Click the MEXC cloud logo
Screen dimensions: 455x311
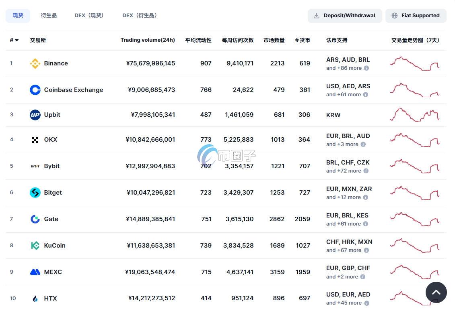coord(35,272)
